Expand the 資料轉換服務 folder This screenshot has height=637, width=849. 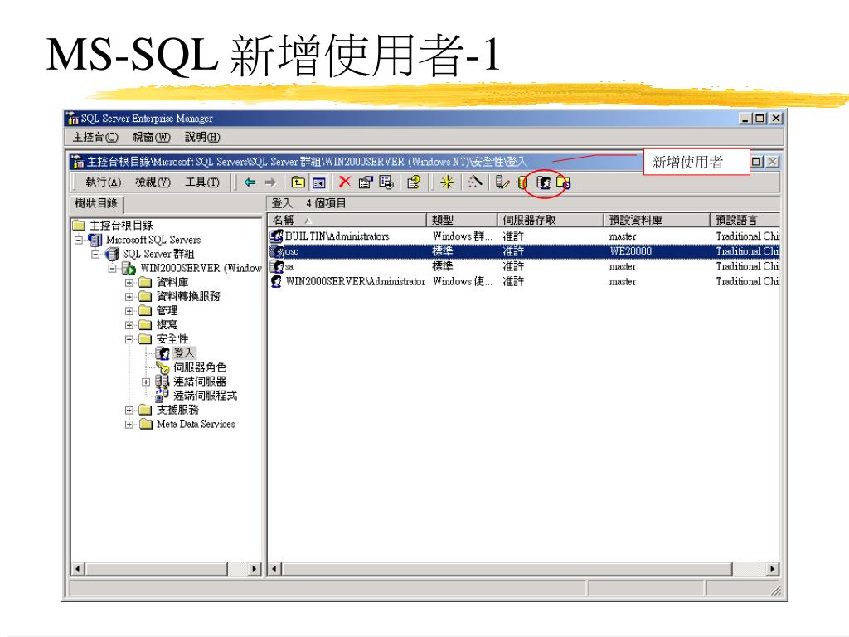point(129,297)
